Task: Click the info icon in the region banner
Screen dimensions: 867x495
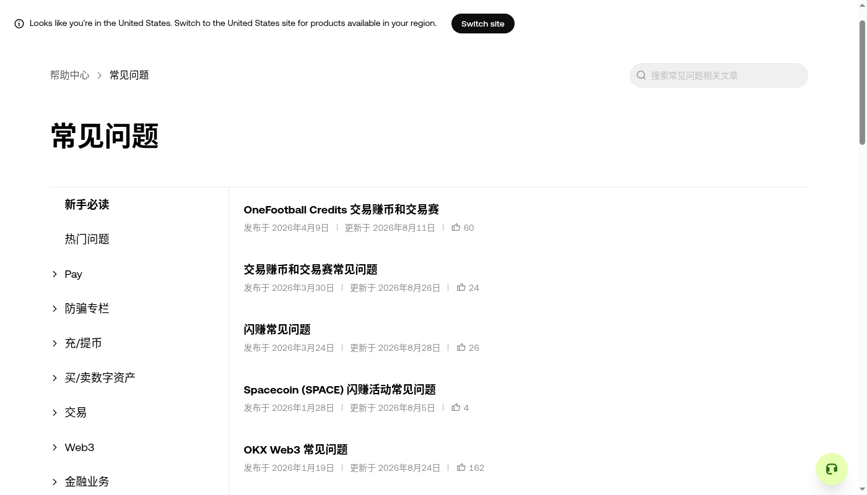Action: click(19, 24)
